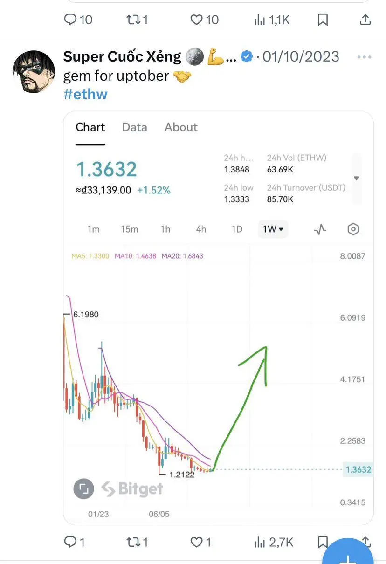Open the #ethw hashtag link
This screenshot has height=564, width=386.
point(85,94)
